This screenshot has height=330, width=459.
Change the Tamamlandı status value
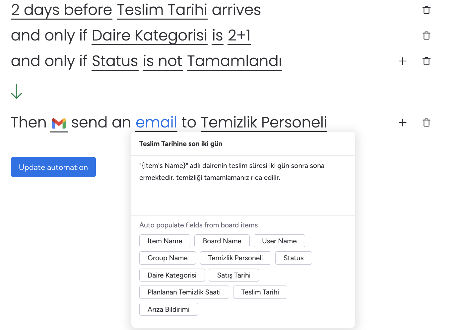pyautogui.click(x=234, y=61)
